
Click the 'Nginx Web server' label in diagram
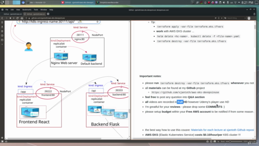click(64, 63)
